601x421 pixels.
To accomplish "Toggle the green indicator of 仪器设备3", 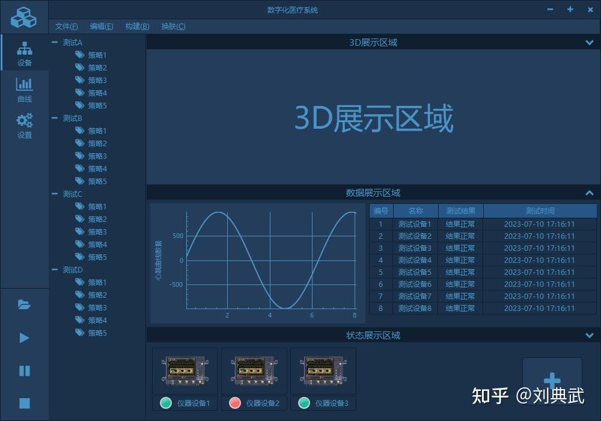I will [303, 403].
